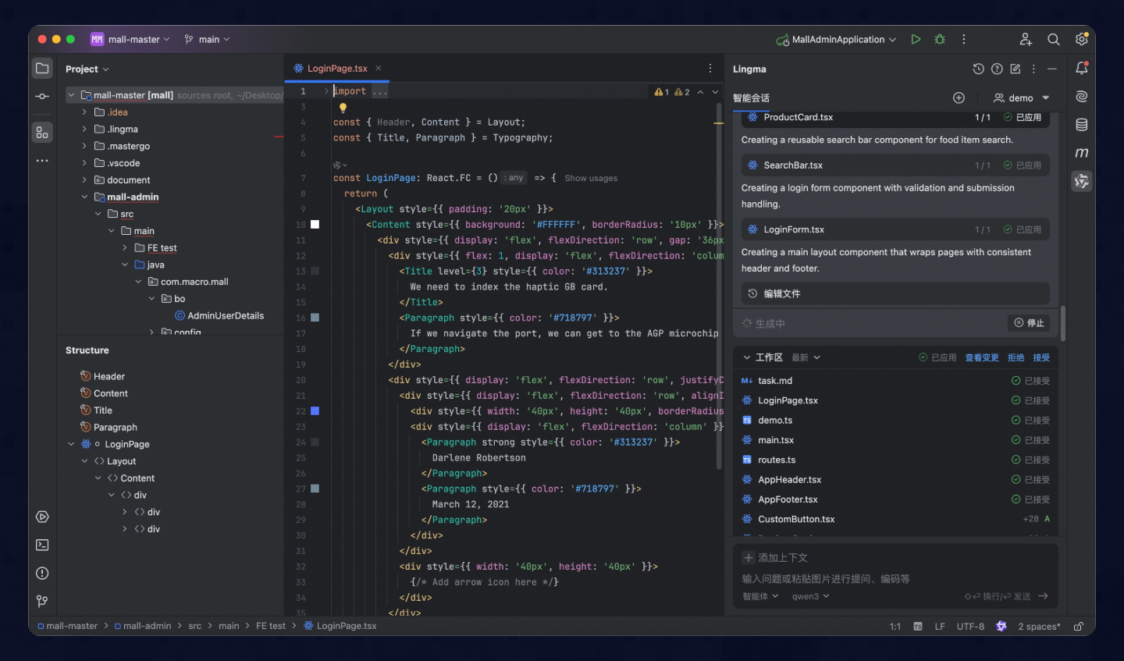
Task: Click the 停止 stop generation button
Action: click(1029, 323)
